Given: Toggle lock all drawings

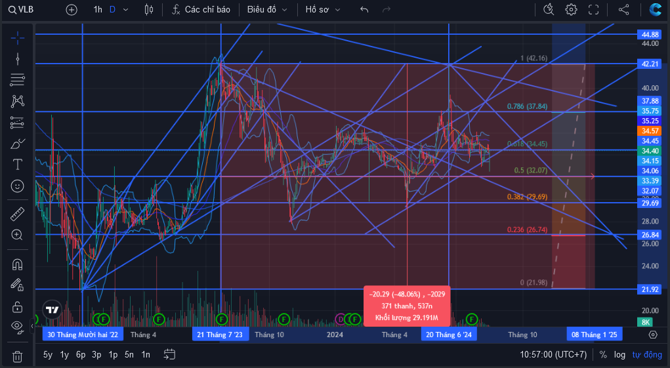Looking at the screenshot, I should coord(18,306).
